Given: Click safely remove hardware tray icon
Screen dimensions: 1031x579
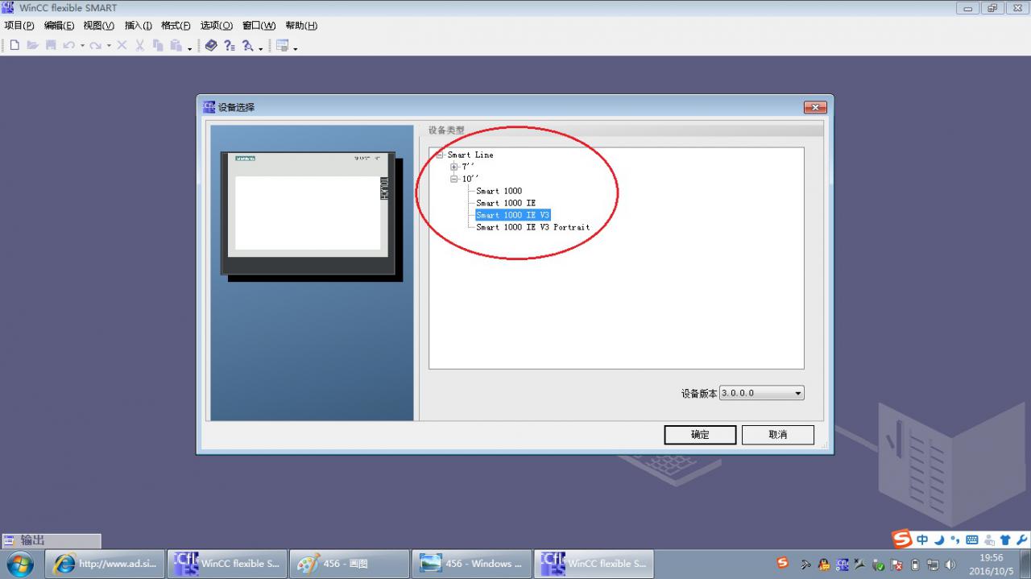Looking at the screenshot, I should pos(878,565).
